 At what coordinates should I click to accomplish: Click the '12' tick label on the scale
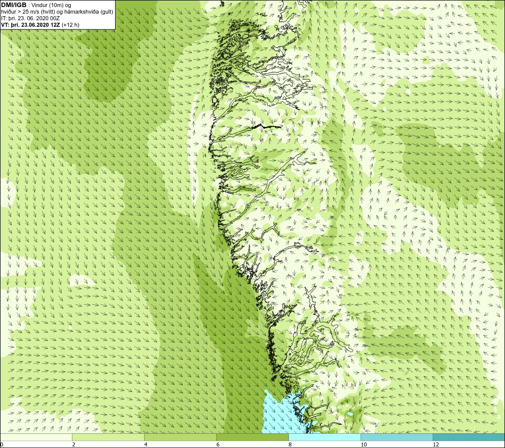point(436,444)
